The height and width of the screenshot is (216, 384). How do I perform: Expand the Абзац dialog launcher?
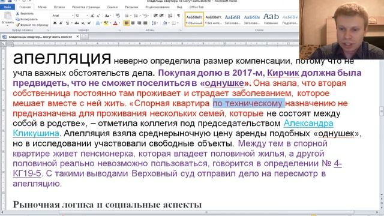tap(181, 30)
